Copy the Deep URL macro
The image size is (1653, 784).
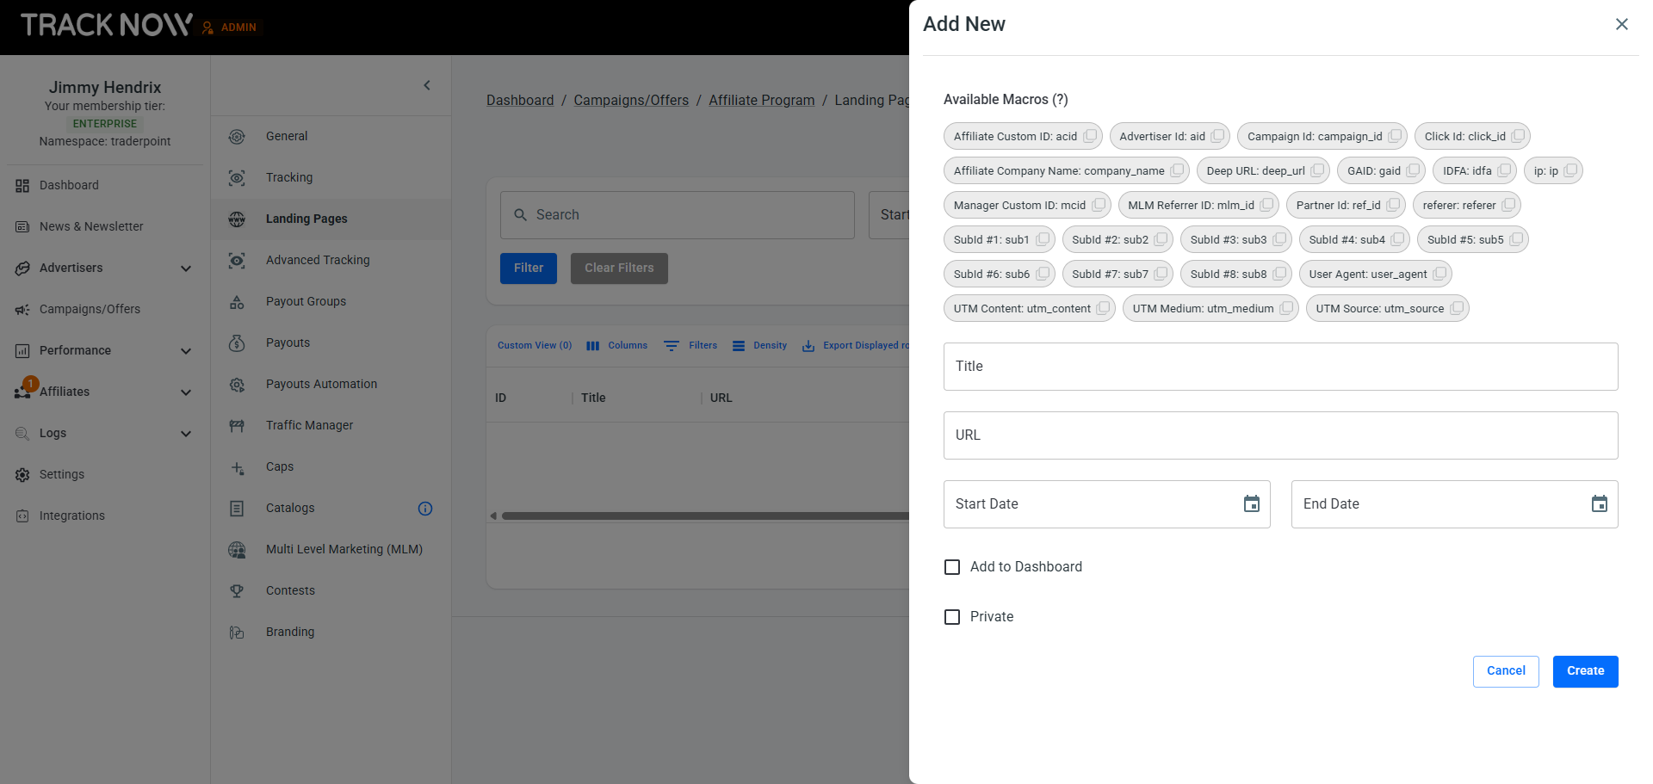(x=1317, y=170)
